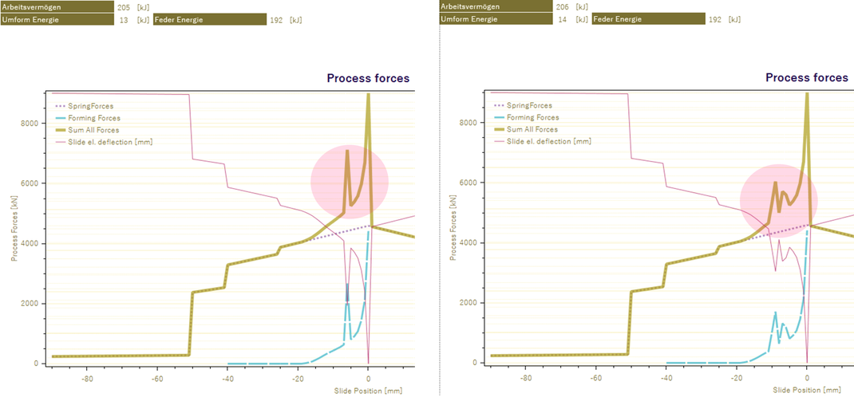Image resolution: width=854 pixels, height=397 pixels.
Task: Select the Umform Energie value 13
Action: click(124, 20)
